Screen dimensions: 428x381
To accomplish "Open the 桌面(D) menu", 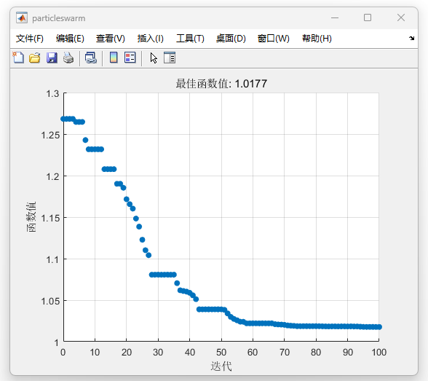I will (231, 39).
